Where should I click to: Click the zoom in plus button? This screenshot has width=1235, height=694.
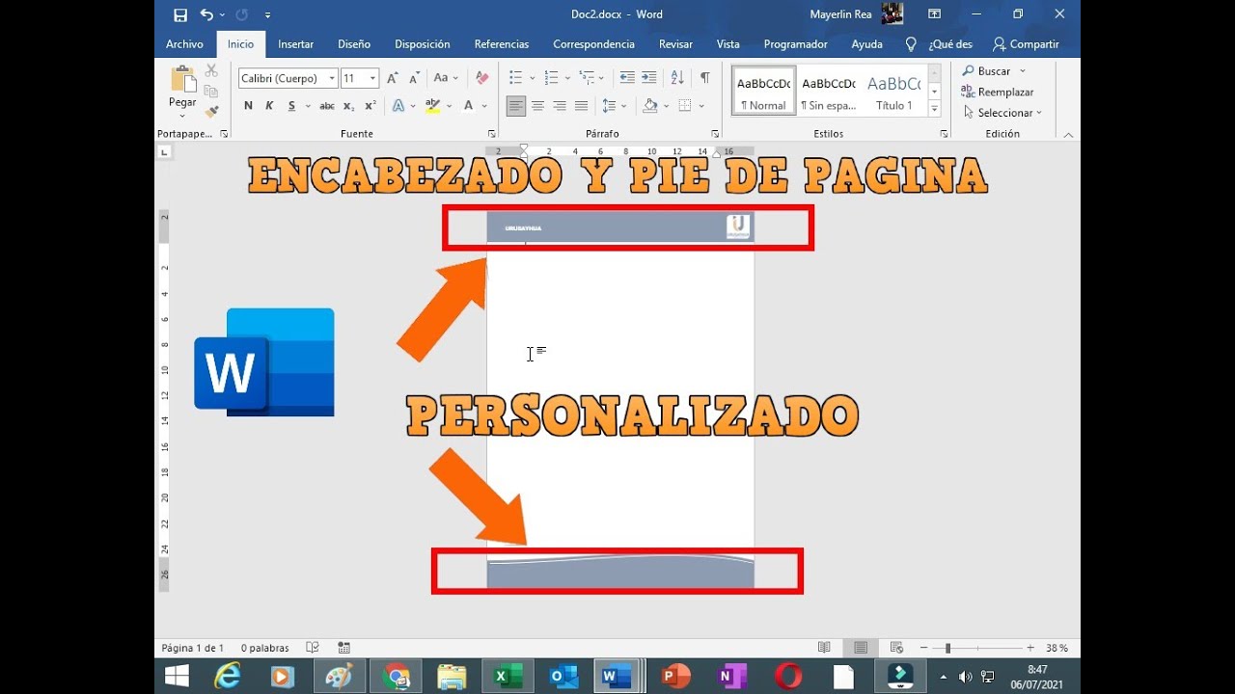click(1030, 648)
